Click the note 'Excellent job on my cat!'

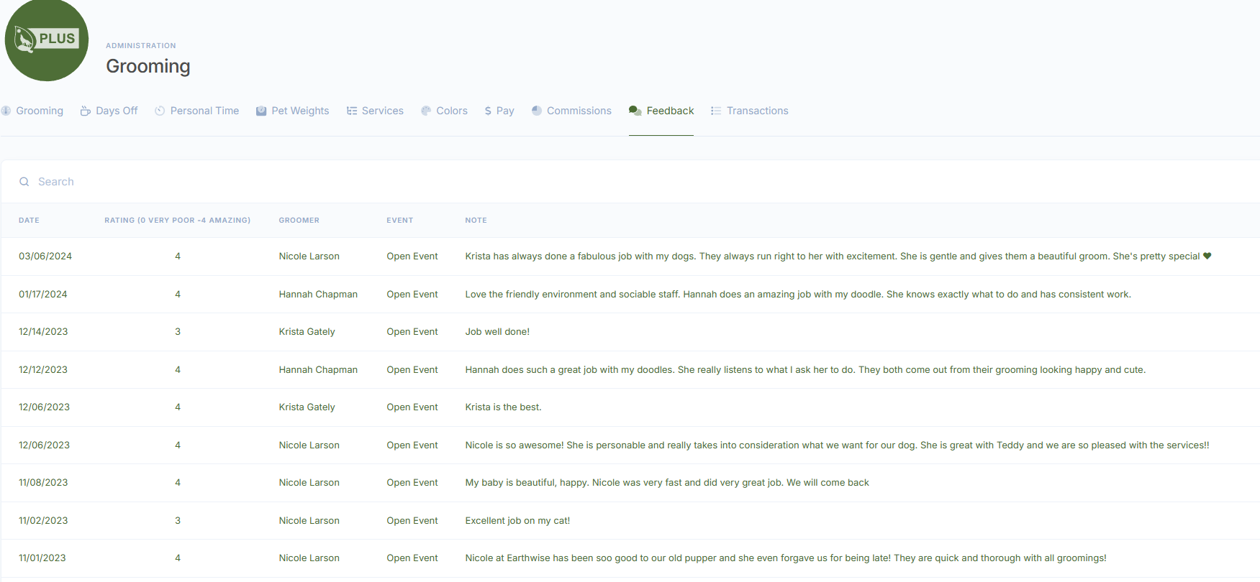click(x=517, y=521)
